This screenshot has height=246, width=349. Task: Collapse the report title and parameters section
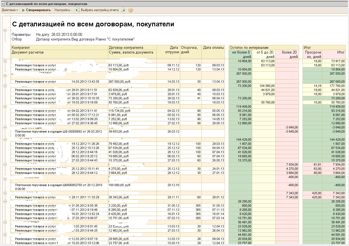click(5, 31)
